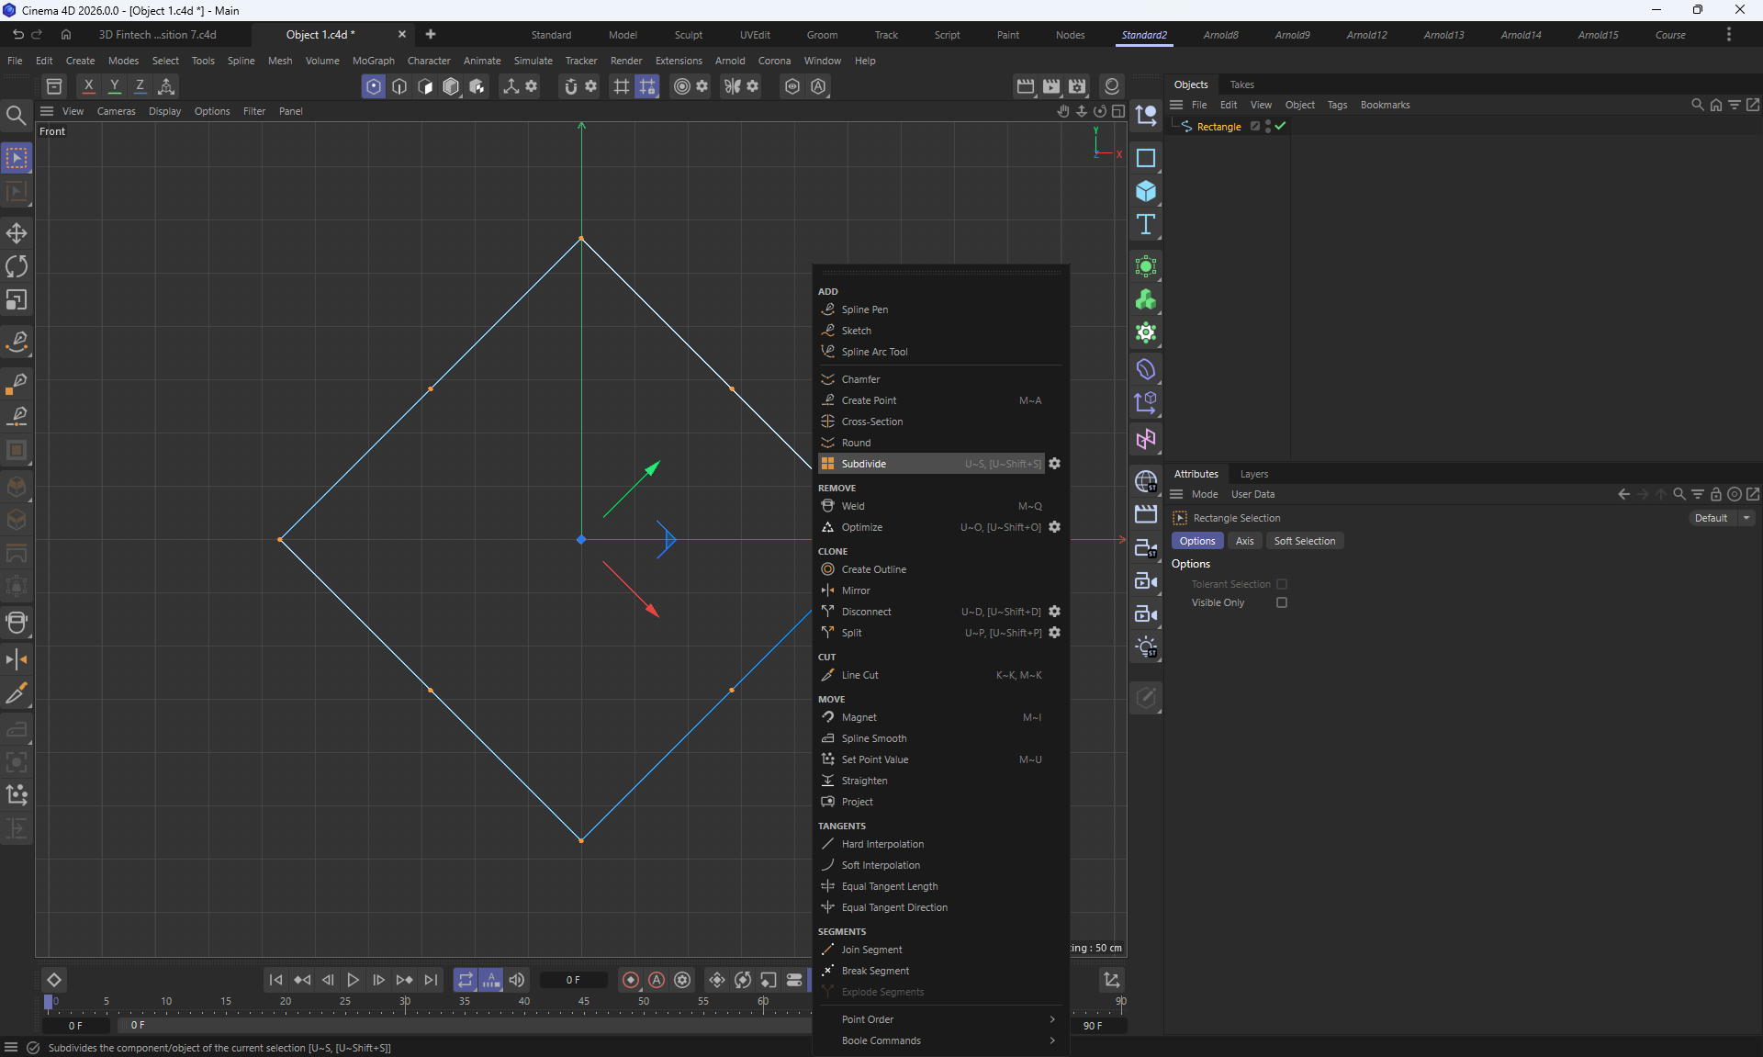Image resolution: width=1763 pixels, height=1057 pixels.
Task: Click the Text spline tool icon
Action: click(1145, 225)
